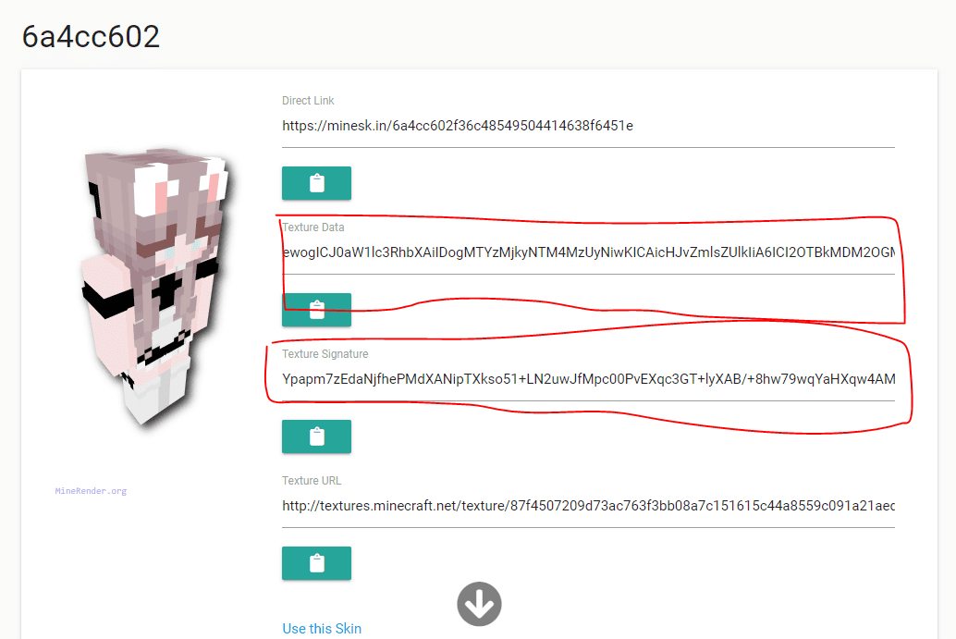Click the Texture URL field label
The image size is (956, 639).
click(x=312, y=481)
